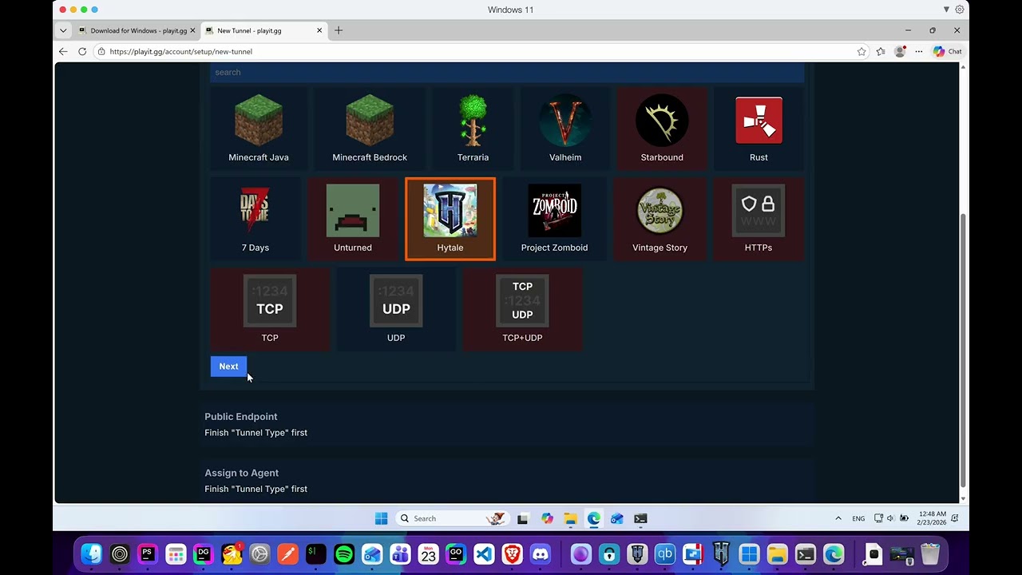Select the Minecraft Java tunnel type
The image size is (1022, 575).
pyautogui.click(x=259, y=129)
